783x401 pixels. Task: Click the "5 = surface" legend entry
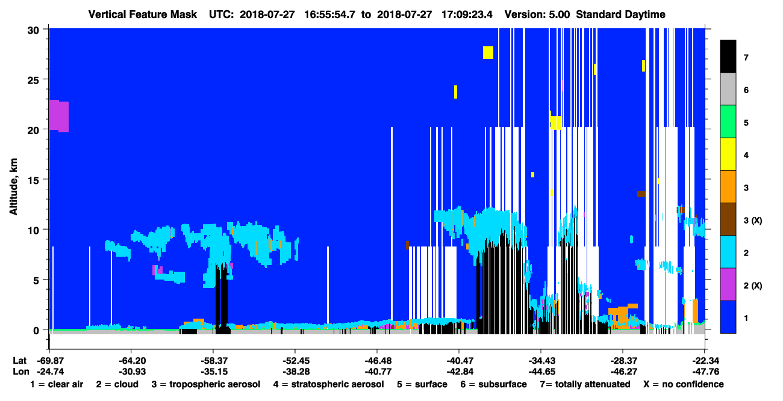422,384
